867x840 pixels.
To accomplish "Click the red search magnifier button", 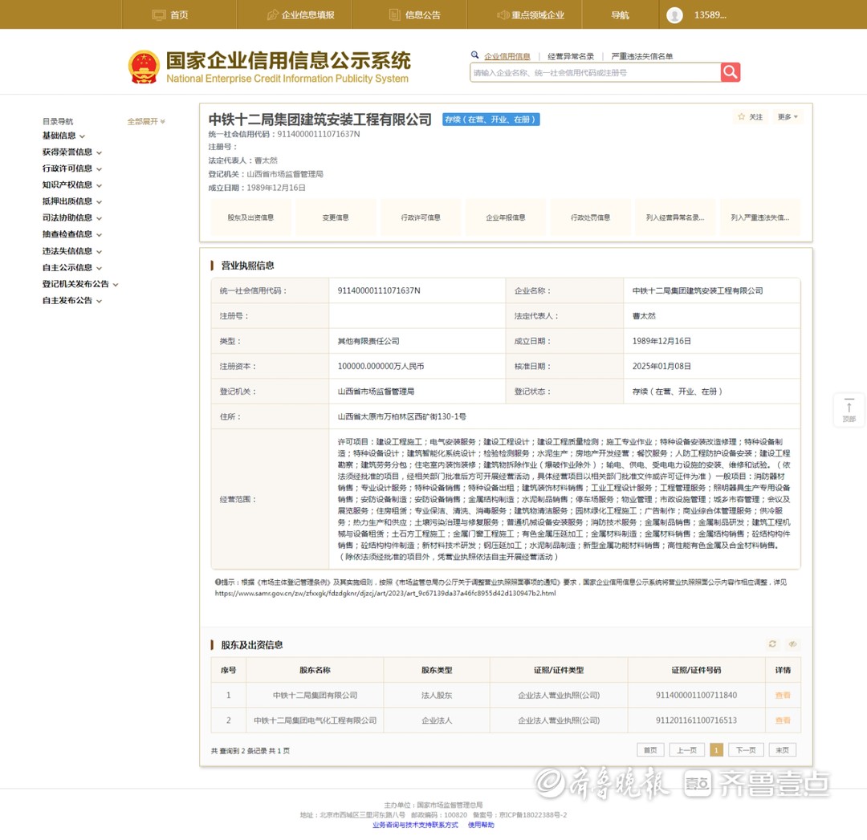I will click(x=730, y=72).
